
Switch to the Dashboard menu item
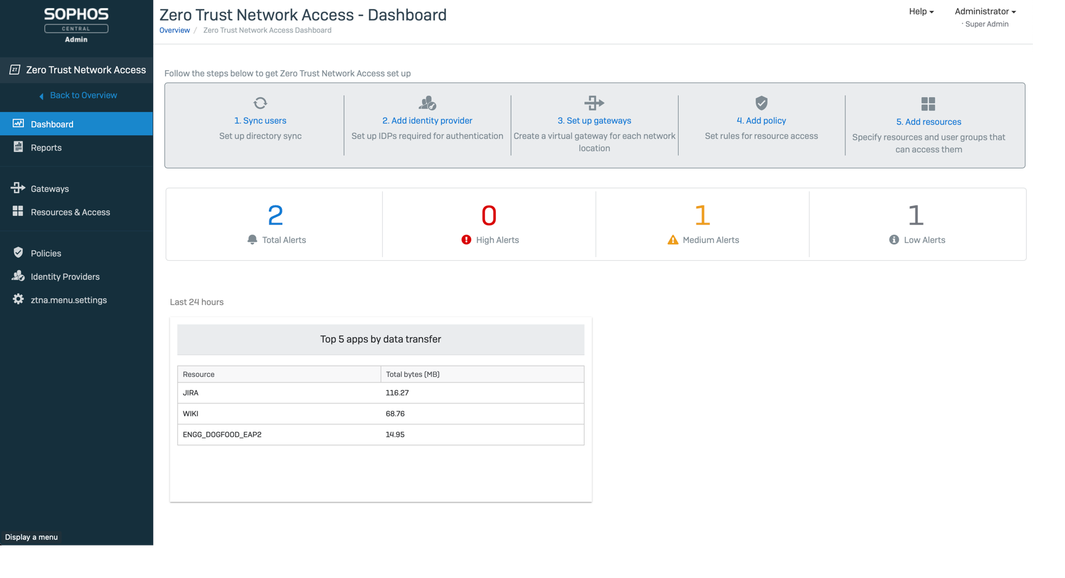click(52, 124)
